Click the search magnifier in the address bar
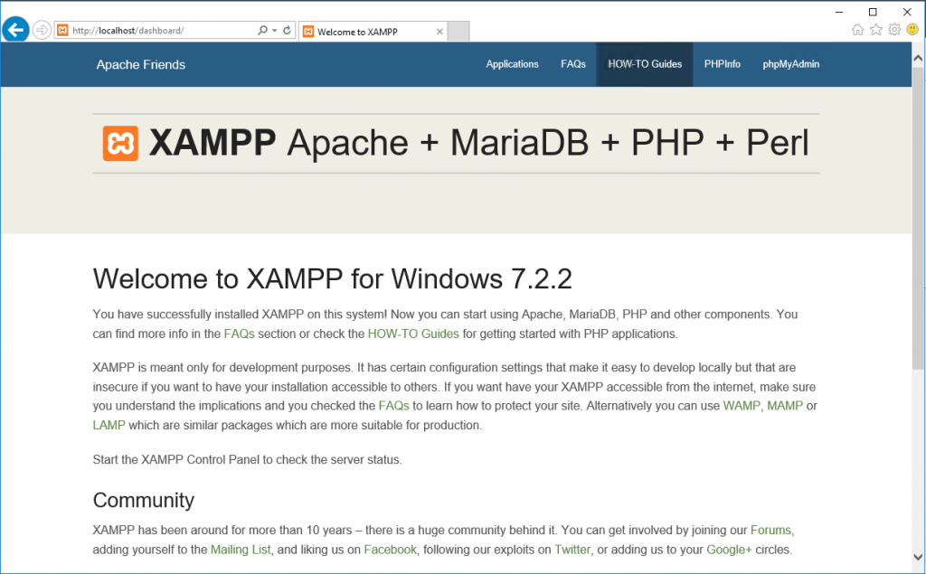Image resolution: width=926 pixels, height=574 pixels. [263, 30]
